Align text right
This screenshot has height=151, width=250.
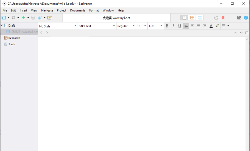(205, 26)
